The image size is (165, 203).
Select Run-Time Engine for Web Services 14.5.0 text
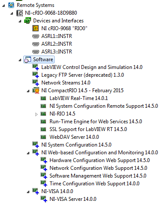tap(96, 122)
